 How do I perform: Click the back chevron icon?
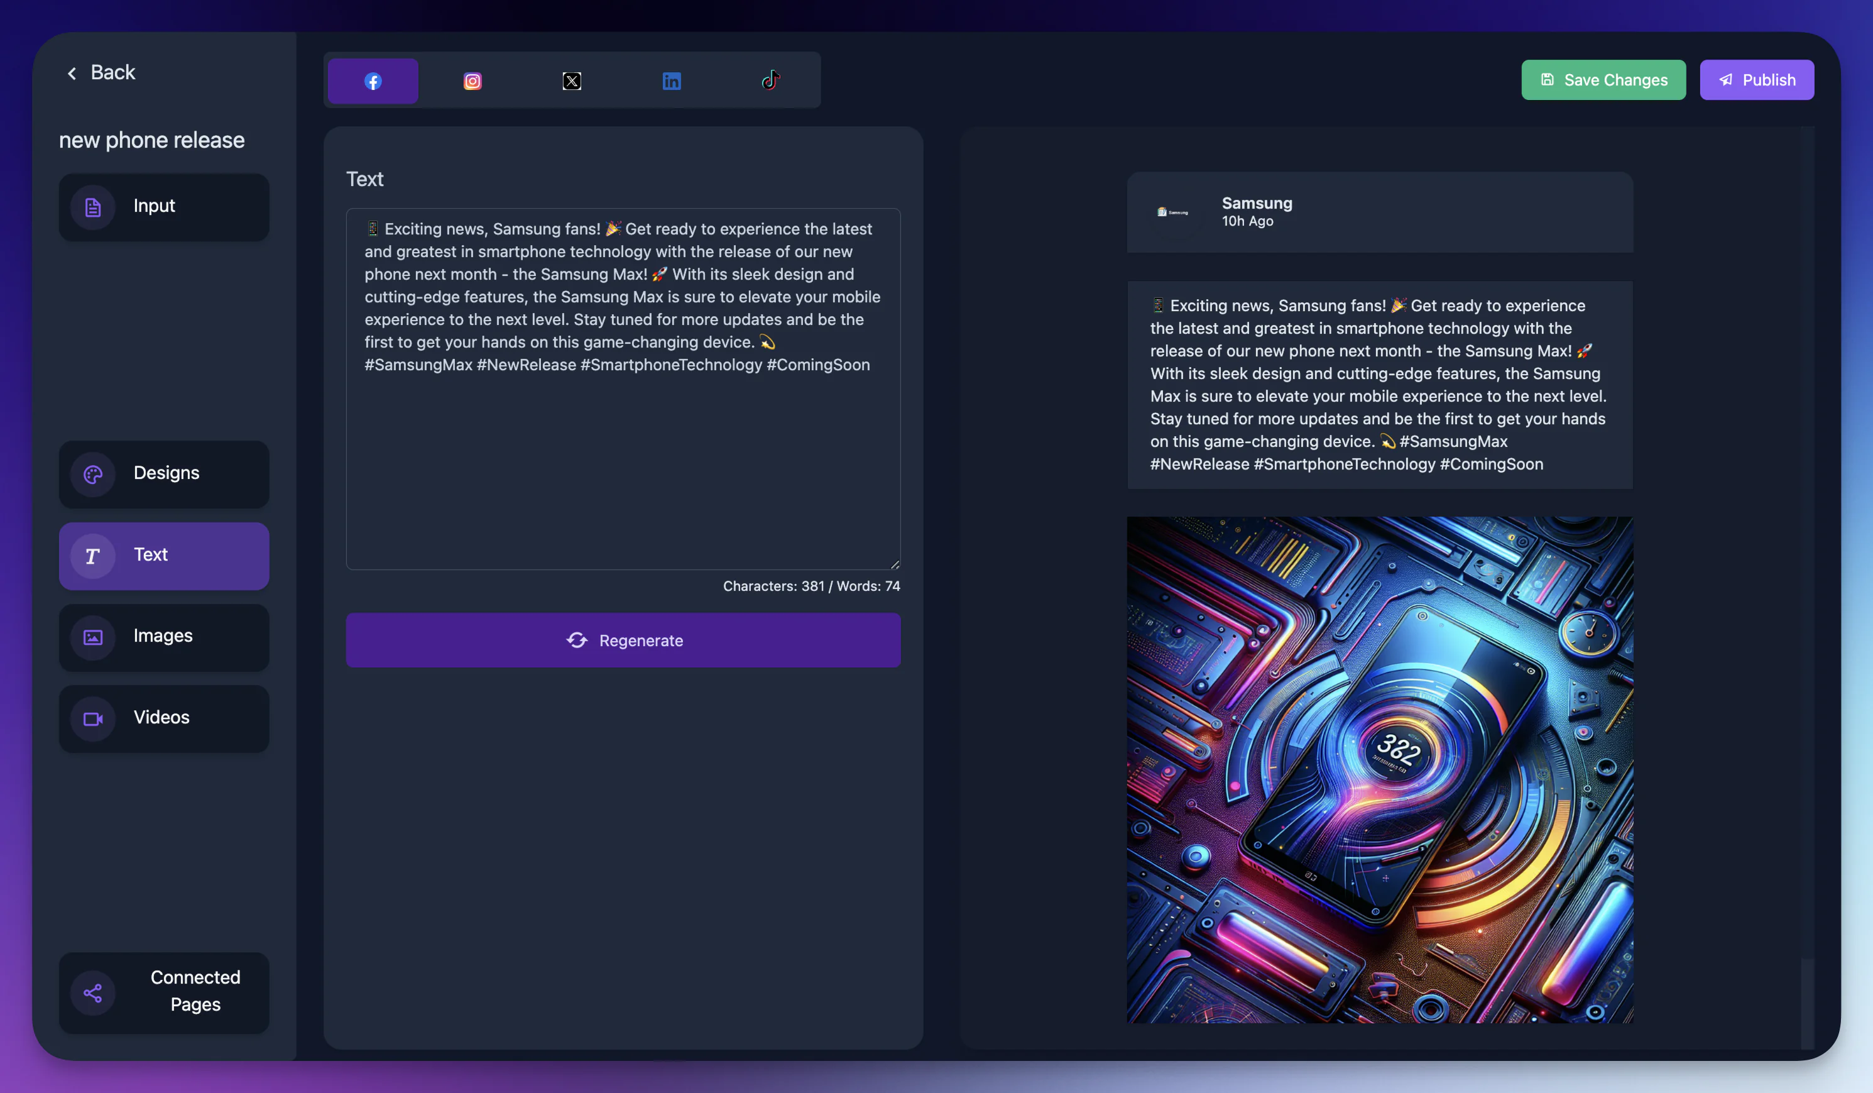72,73
